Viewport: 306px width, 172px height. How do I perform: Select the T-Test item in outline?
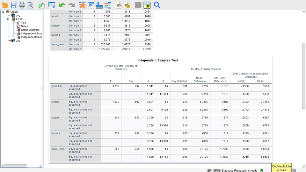(19, 19)
